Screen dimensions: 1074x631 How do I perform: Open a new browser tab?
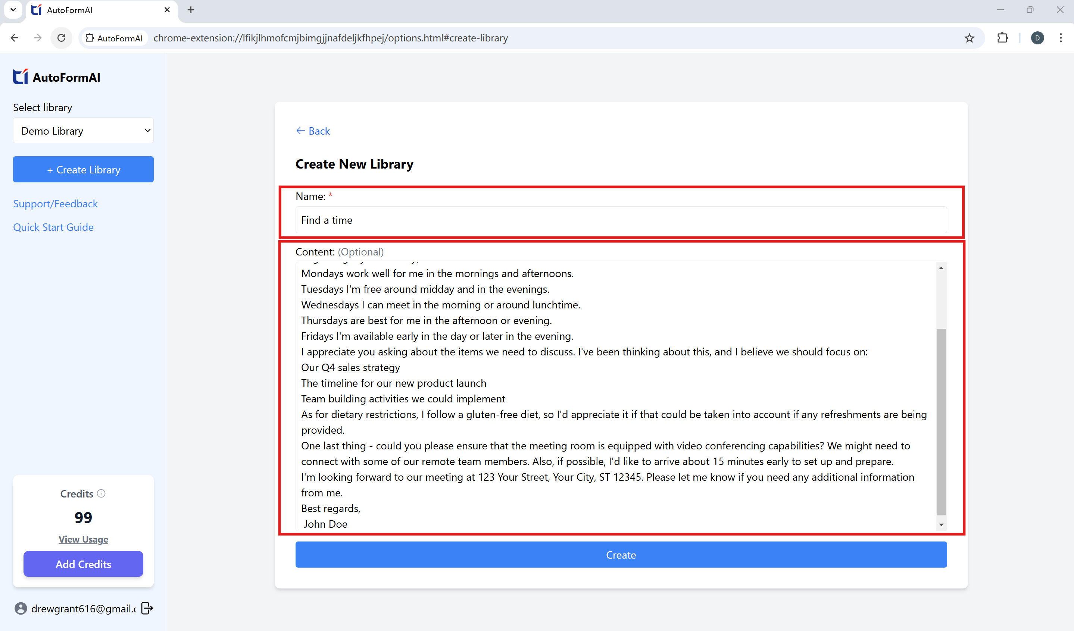[x=191, y=10]
